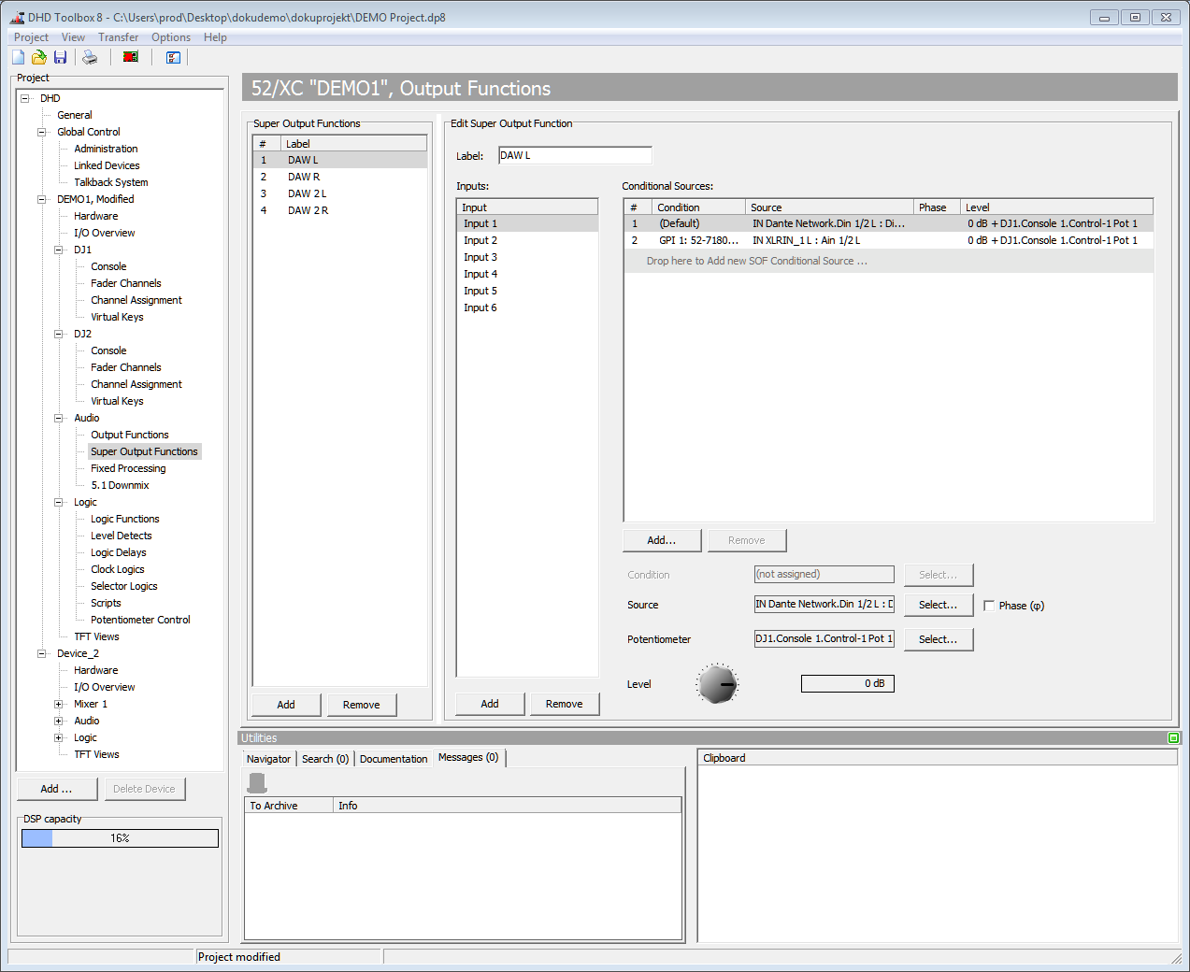
Task: Click Add below the Inputs list
Action: click(x=490, y=704)
